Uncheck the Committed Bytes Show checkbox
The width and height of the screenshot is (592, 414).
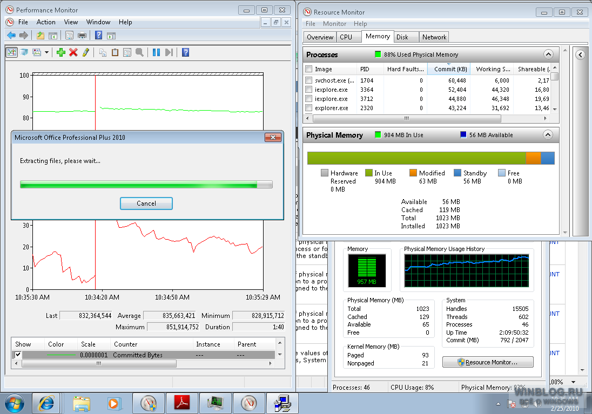(x=17, y=355)
